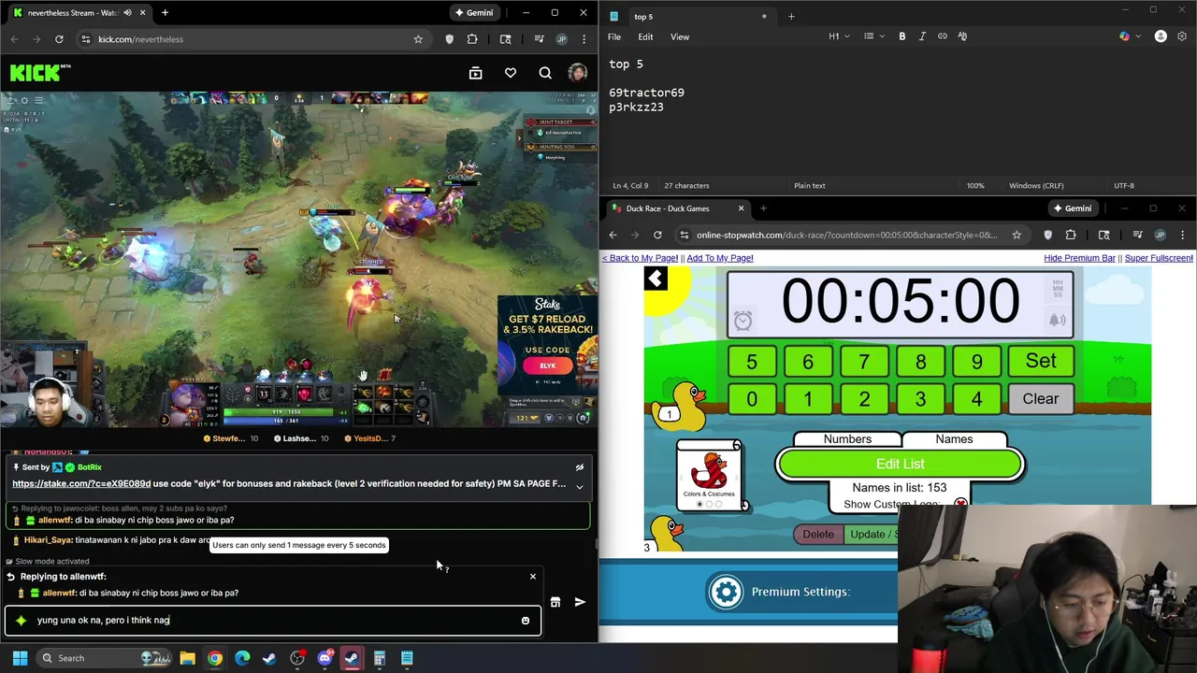Select the 'top 5' Notepad tab
This screenshot has height=673, width=1197.
point(689,16)
